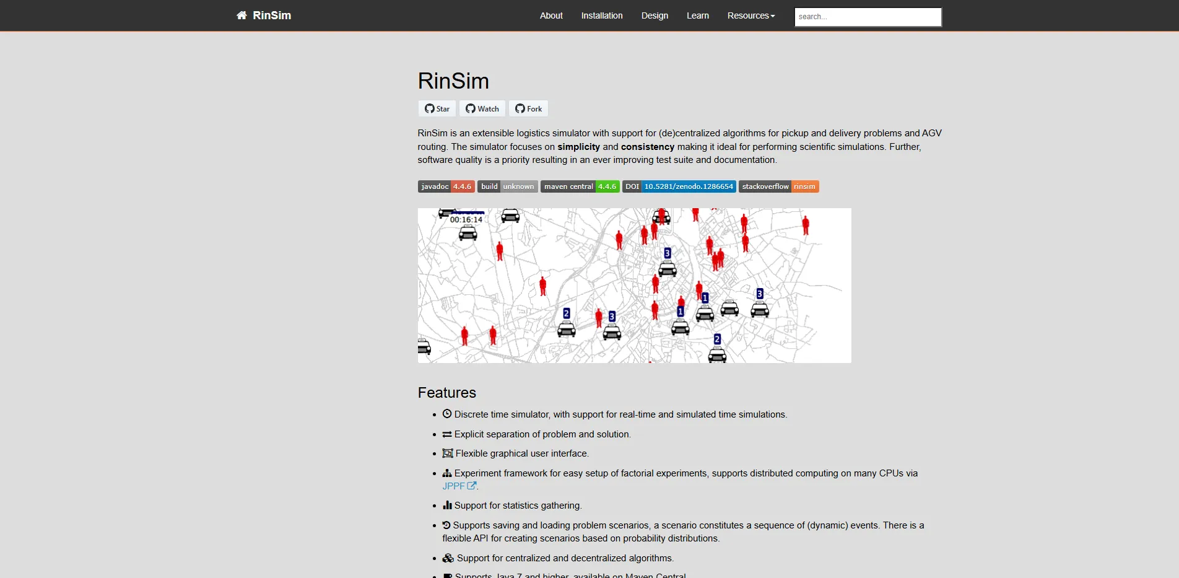This screenshot has height=578, width=1179.
Task: Open the Resources dropdown menu
Action: tap(751, 15)
